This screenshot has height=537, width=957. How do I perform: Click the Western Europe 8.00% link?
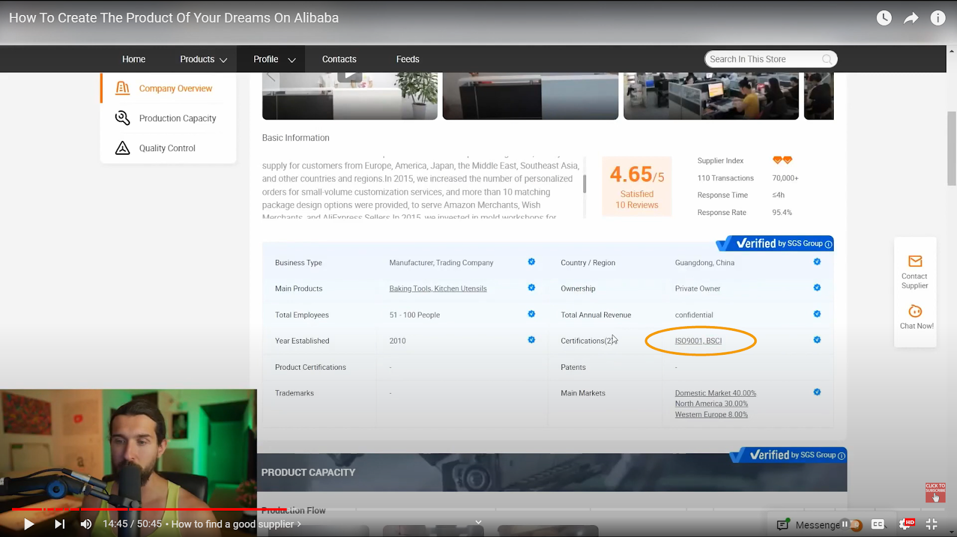(711, 415)
